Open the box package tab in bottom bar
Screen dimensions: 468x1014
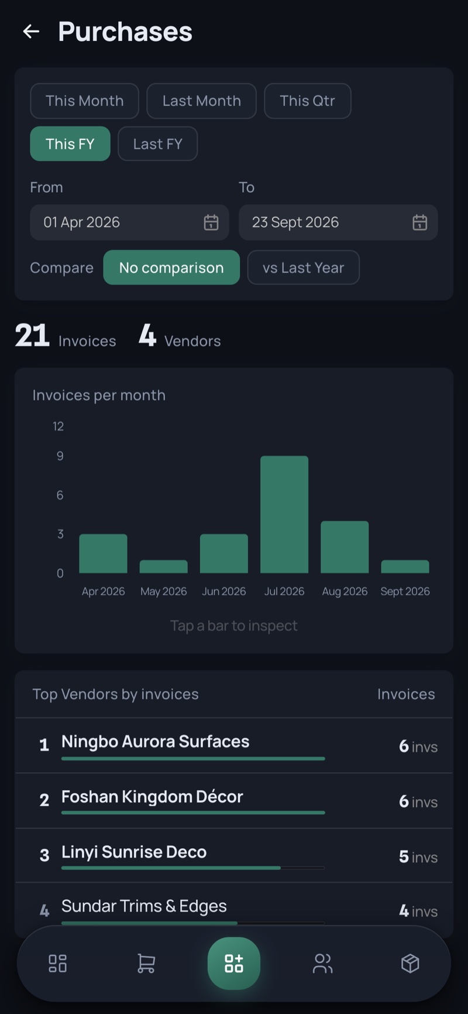(410, 964)
